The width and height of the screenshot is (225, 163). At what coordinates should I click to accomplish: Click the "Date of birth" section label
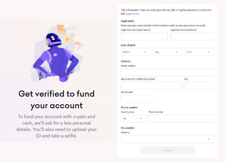[x=128, y=45]
